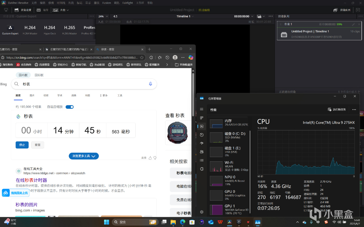This screenshot has height=227, width=364.
Task: Open the Fusion menu in DaVinci Resolve
Action: tap(107, 3)
